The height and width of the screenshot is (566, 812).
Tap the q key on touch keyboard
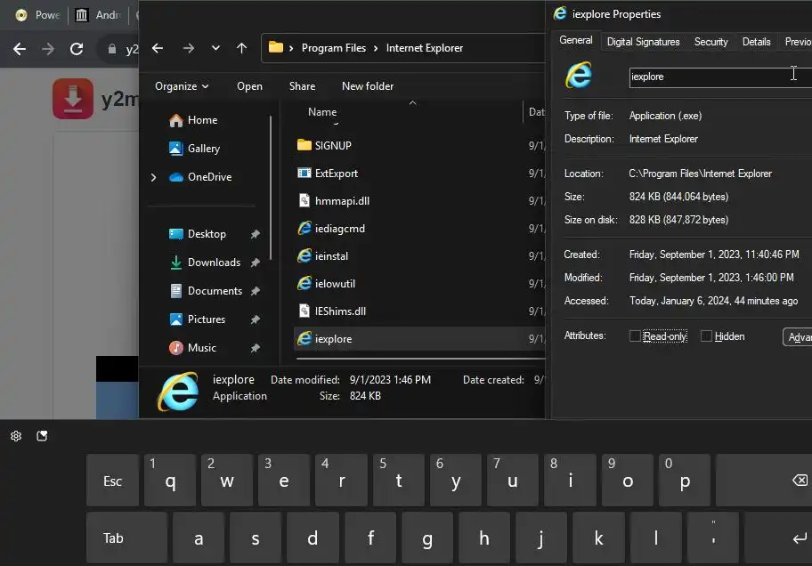coord(170,481)
